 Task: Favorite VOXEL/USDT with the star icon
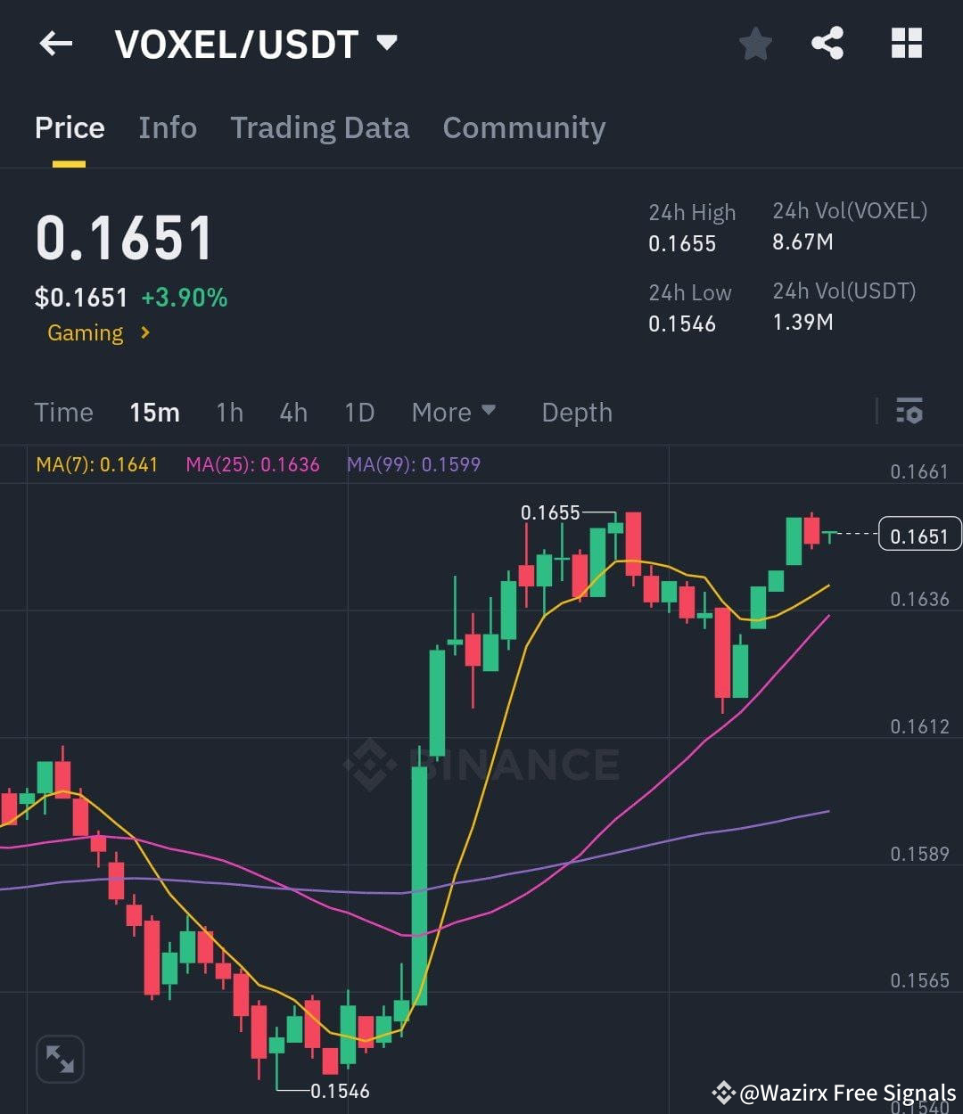pos(755,43)
